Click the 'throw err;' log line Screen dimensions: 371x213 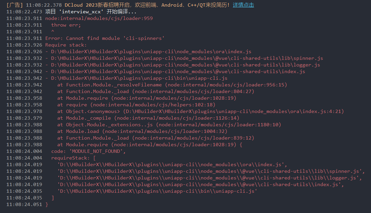66,25
